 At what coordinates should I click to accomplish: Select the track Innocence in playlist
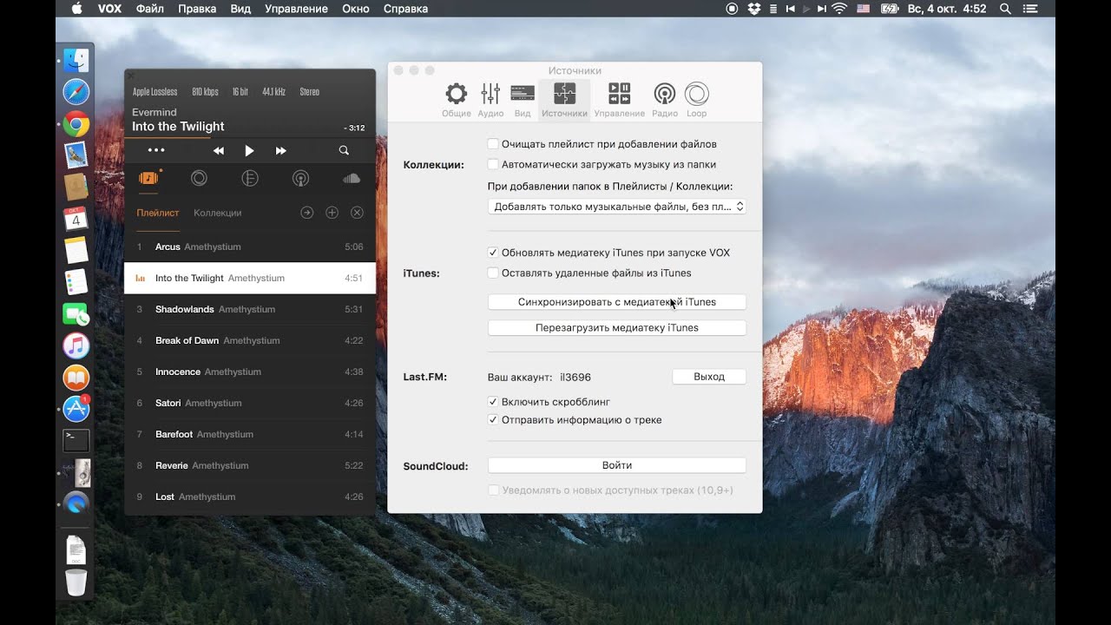(x=250, y=372)
